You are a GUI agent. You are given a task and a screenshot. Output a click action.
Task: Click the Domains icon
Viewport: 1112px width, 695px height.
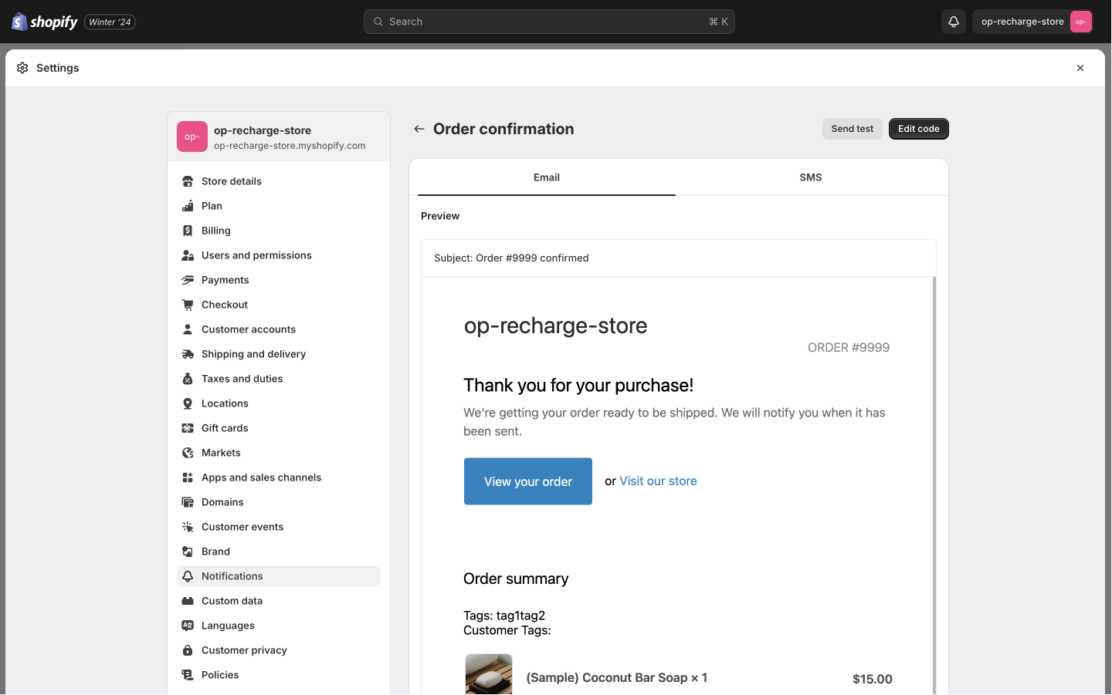tap(188, 502)
